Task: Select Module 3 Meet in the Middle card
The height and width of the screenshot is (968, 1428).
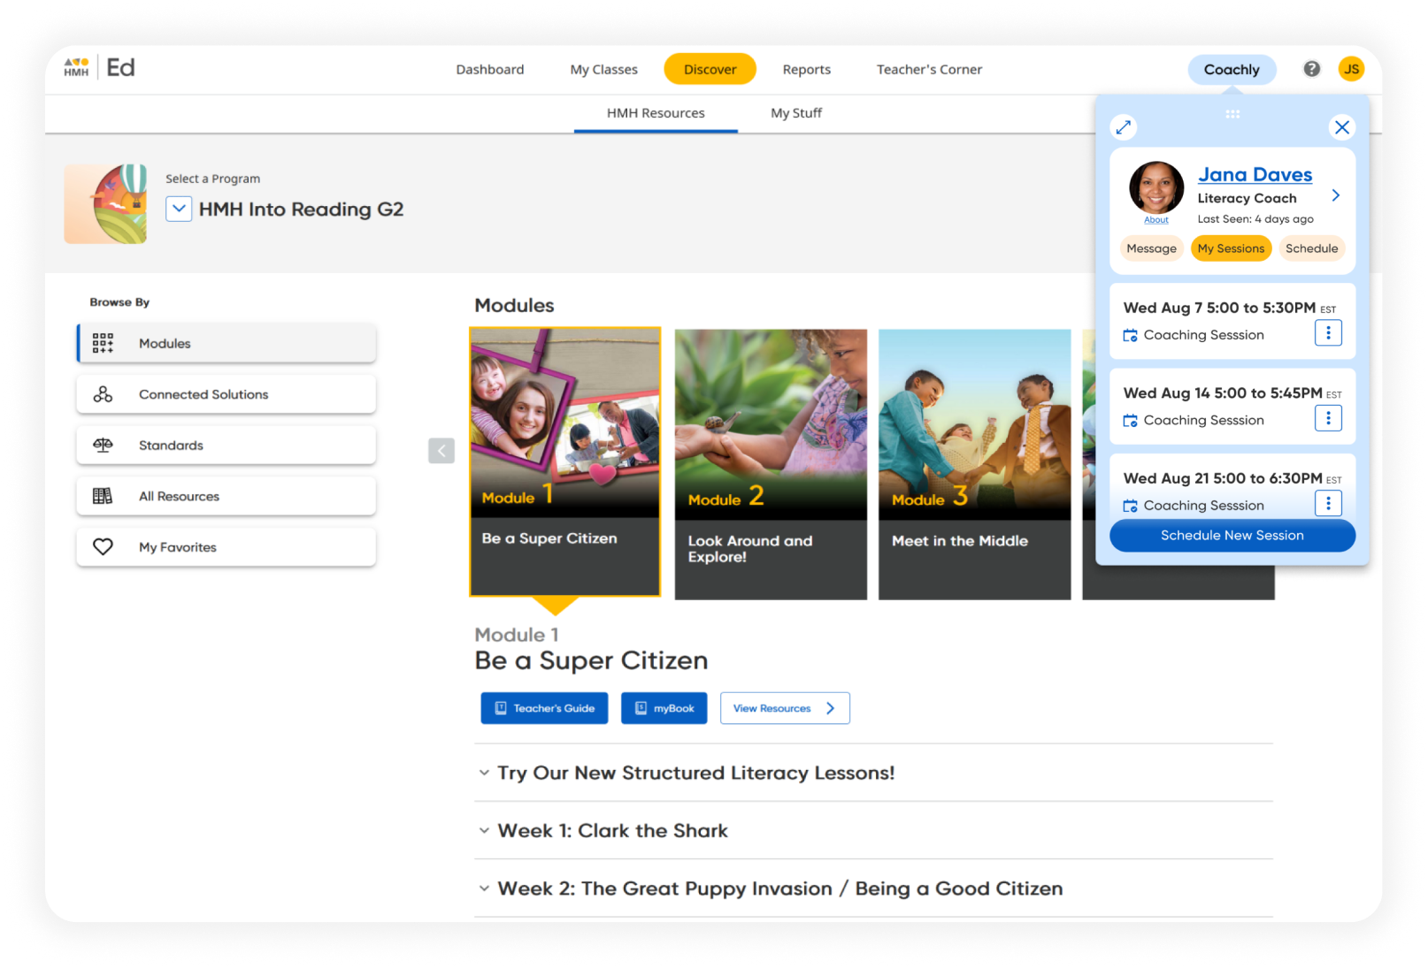Action: pos(974,464)
